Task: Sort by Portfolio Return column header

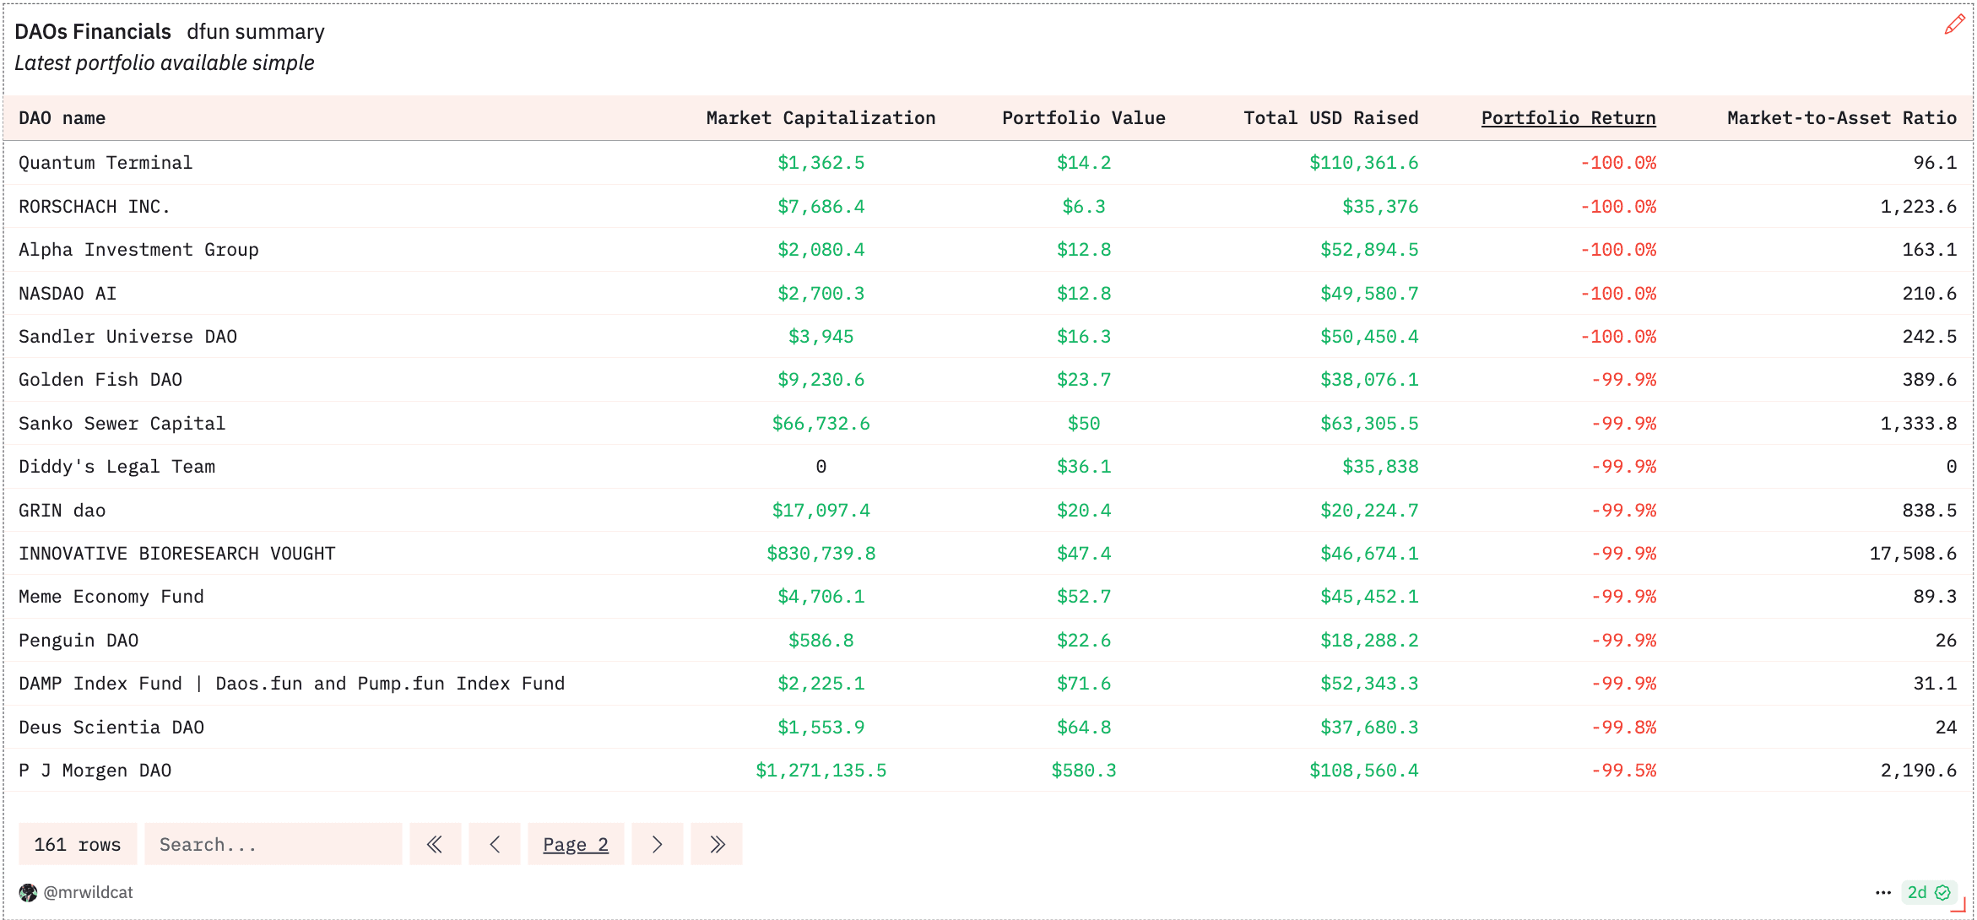Action: [x=1568, y=118]
